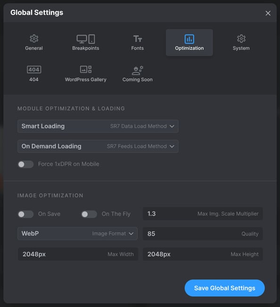Select the 404 page icon
280x307 pixels.
click(34, 70)
